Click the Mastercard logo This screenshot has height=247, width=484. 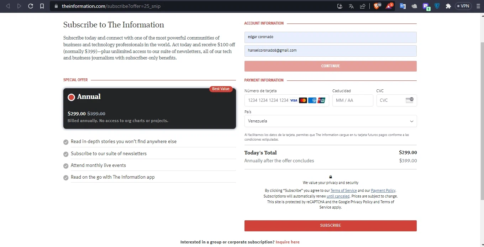[303, 100]
